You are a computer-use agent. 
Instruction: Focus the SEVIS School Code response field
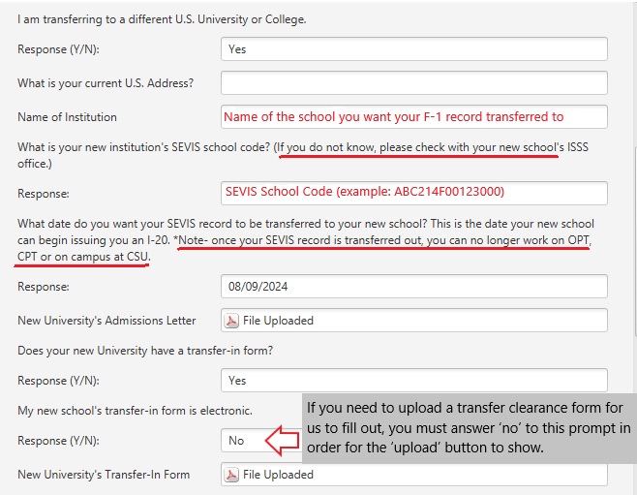coord(413,194)
